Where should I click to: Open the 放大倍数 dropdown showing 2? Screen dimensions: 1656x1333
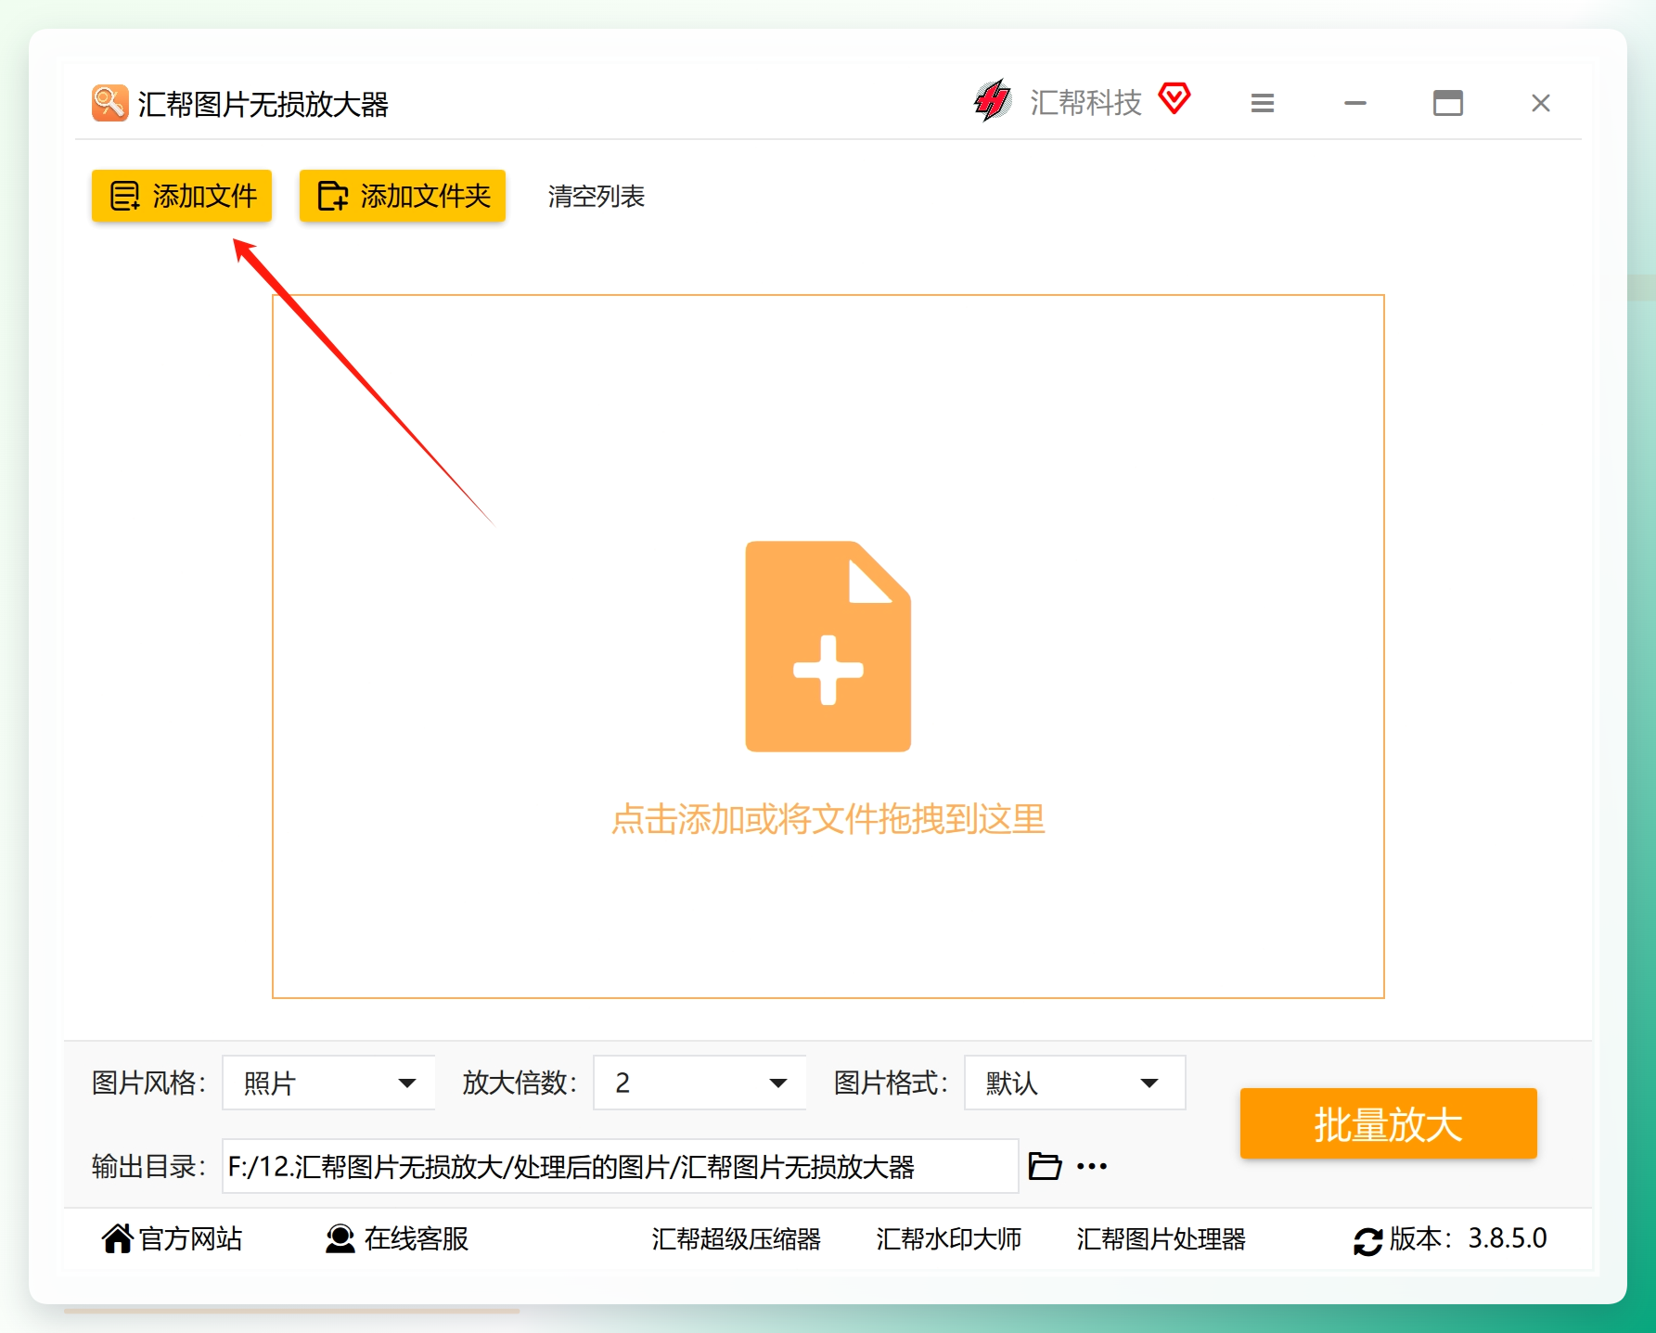(x=700, y=1083)
